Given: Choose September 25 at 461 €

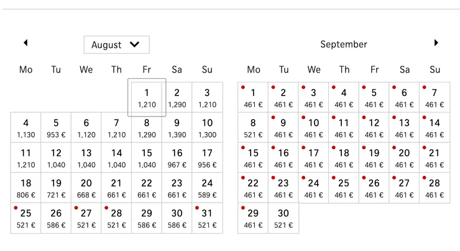Looking at the screenshot, I should (x=344, y=188).
